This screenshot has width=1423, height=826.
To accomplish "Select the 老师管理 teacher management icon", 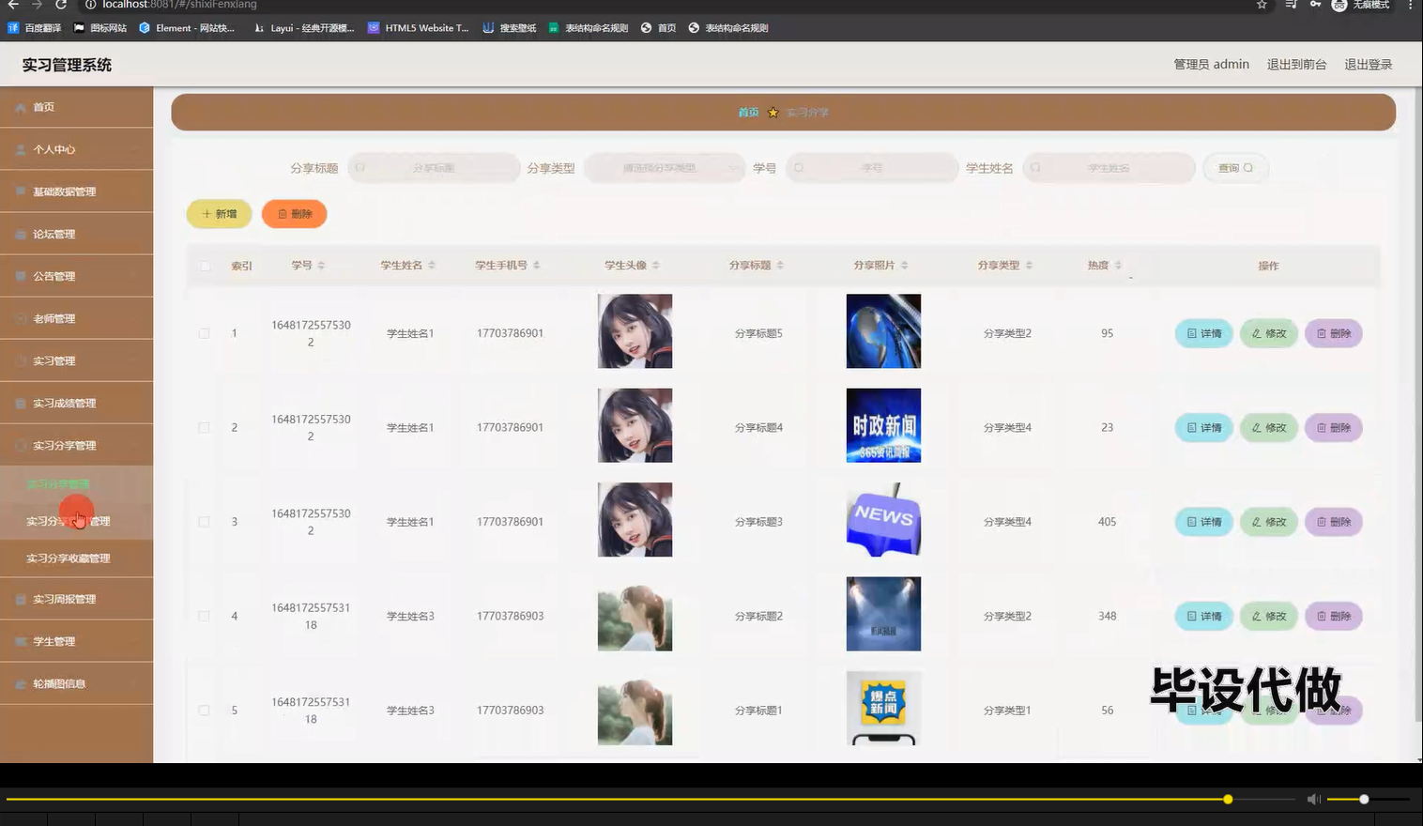I will pyautogui.click(x=21, y=317).
